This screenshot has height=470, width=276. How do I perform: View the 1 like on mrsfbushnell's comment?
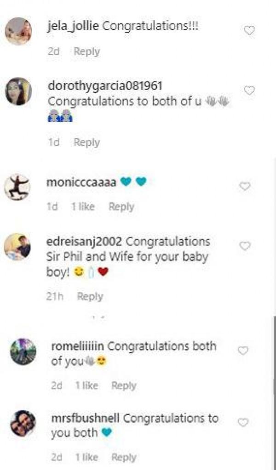(x=86, y=457)
